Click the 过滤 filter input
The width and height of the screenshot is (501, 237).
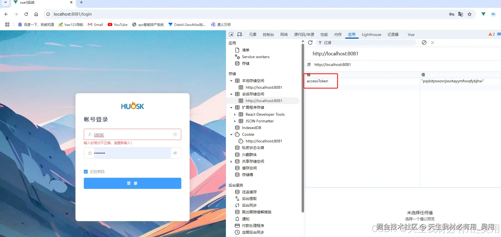[366, 43]
